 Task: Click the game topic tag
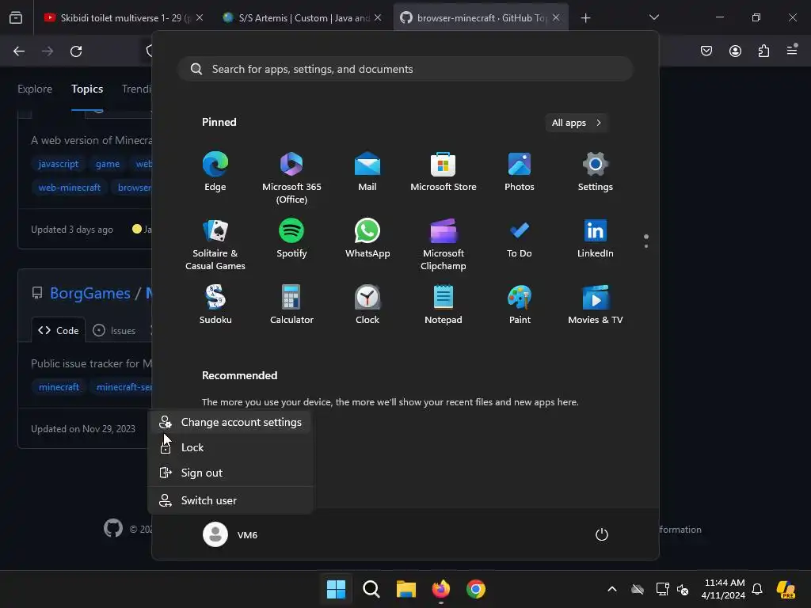pyautogui.click(x=108, y=164)
